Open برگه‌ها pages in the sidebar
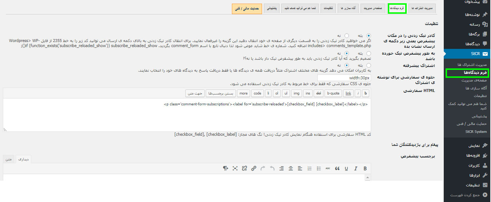The height and width of the screenshot is (202, 491). (467, 34)
